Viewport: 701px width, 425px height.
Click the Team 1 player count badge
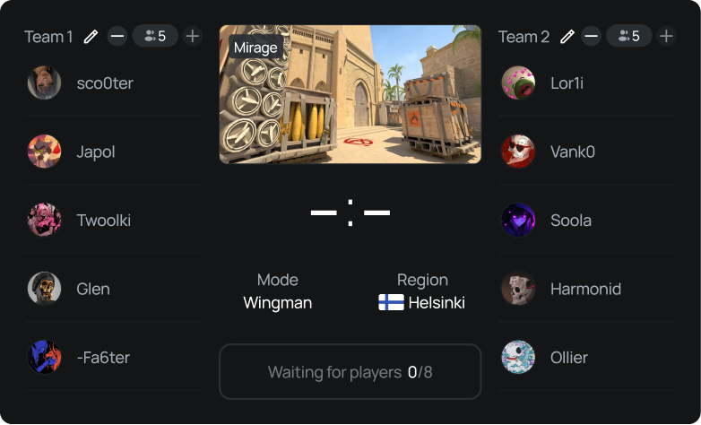click(155, 36)
